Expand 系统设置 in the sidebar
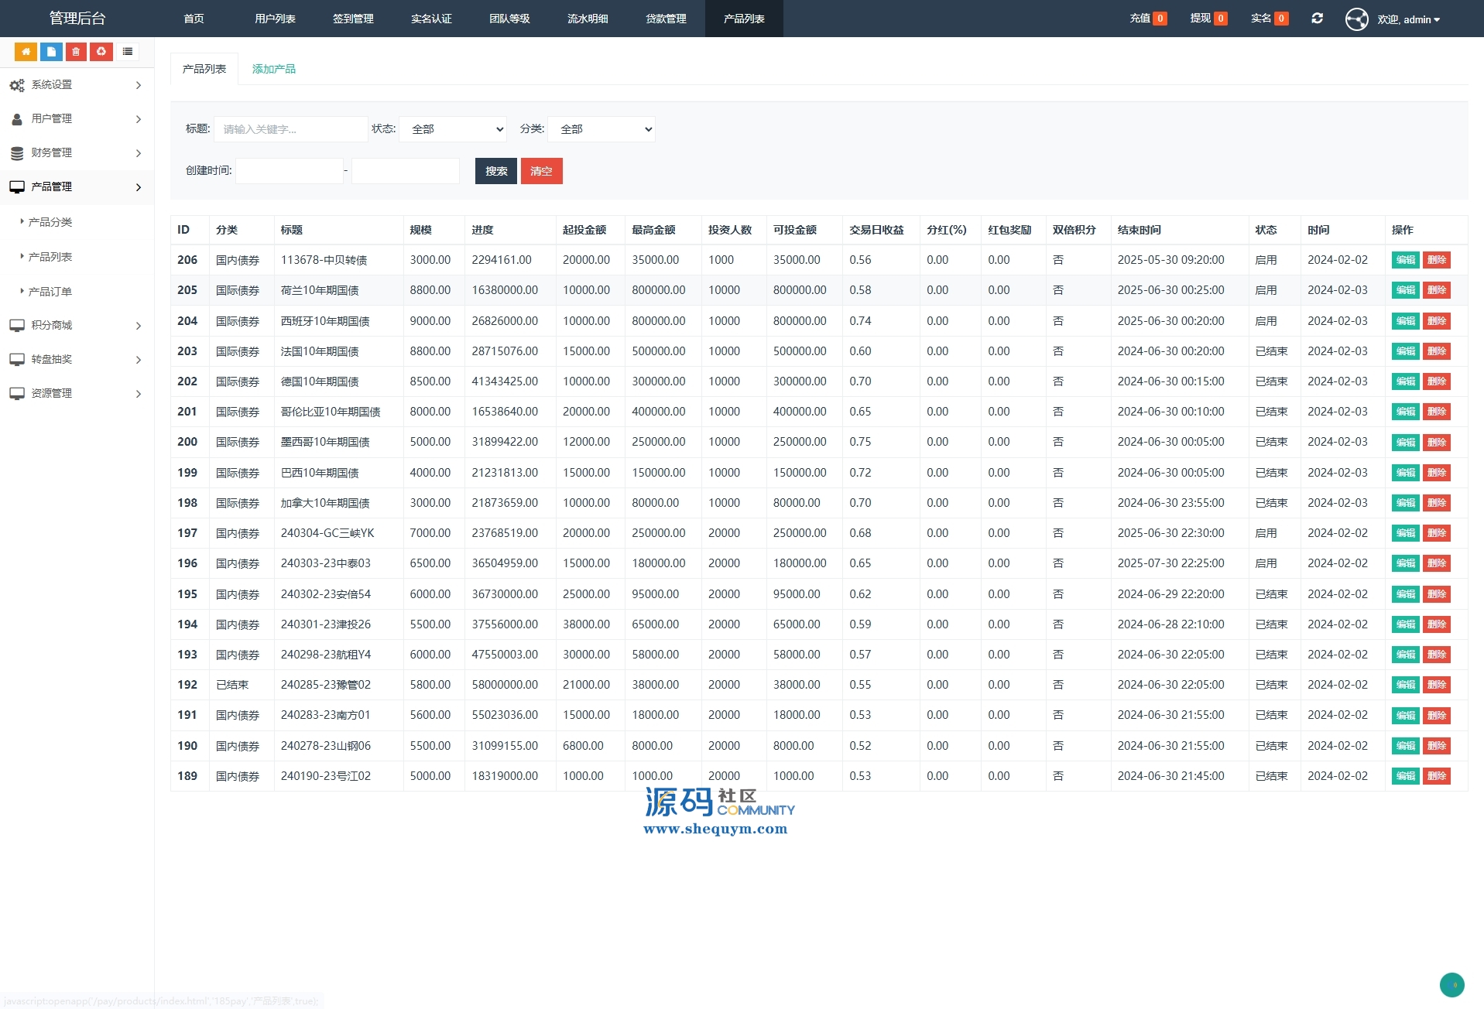The image size is (1484, 1009). click(76, 85)
